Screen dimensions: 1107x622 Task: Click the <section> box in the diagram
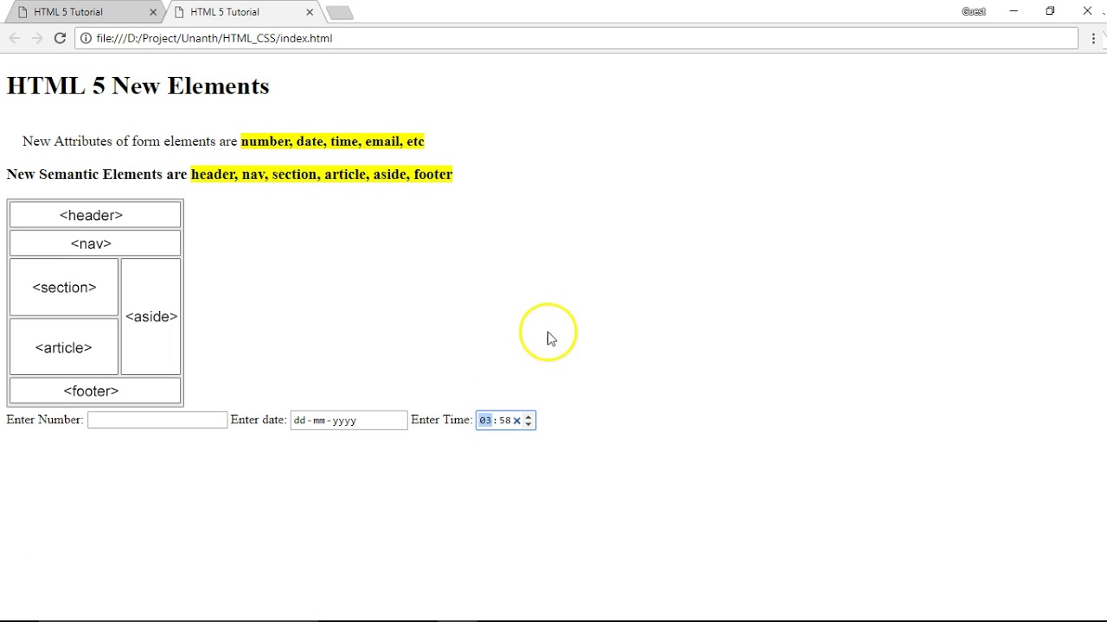64,288
